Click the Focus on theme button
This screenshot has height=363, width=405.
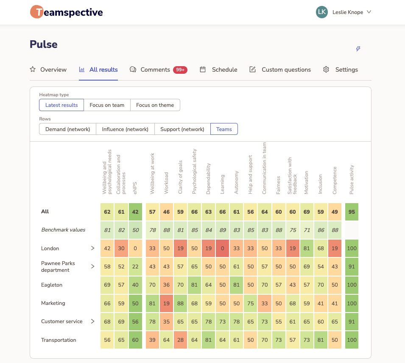(155, 105)
